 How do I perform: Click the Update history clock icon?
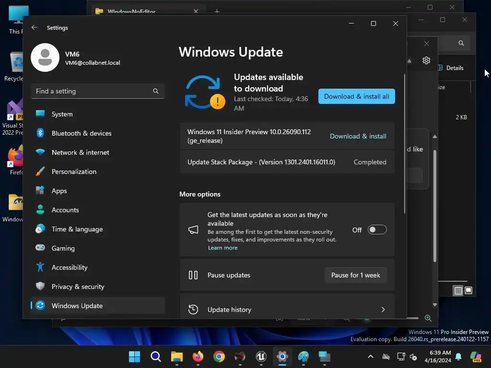click(193, 310)
